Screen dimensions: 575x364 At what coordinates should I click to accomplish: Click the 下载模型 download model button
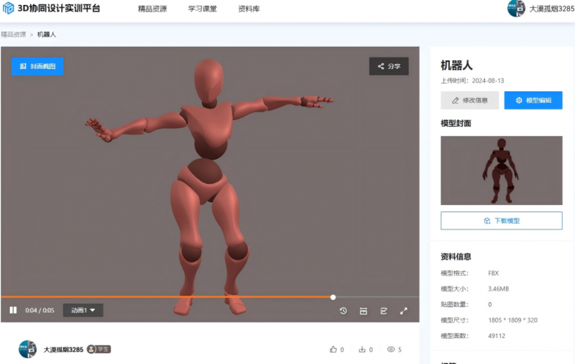click(x=501, y=221)
